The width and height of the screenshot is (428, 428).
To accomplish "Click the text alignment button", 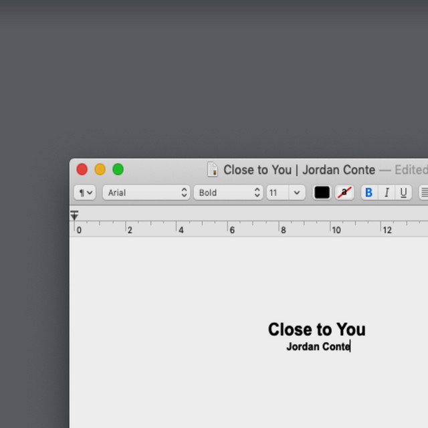I will click(423, 193).
